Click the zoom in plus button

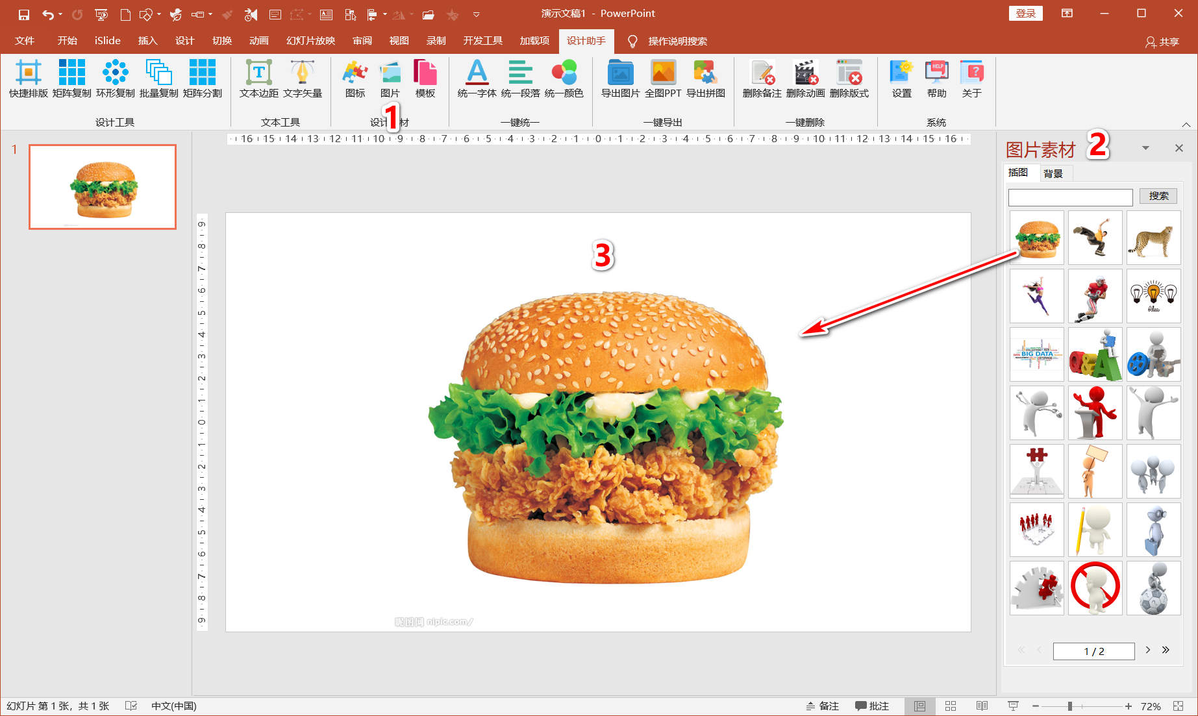pyautogui.click(x=1129, y=706)
